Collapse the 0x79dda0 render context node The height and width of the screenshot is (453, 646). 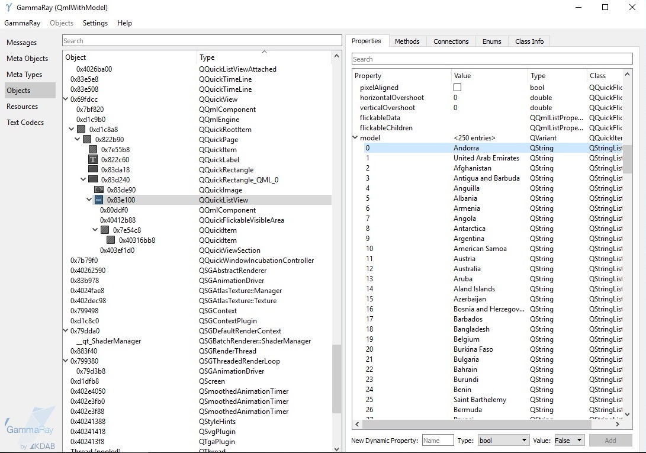click(66, 331)
